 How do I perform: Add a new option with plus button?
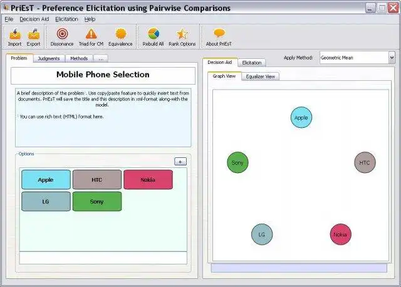(180, 162)
